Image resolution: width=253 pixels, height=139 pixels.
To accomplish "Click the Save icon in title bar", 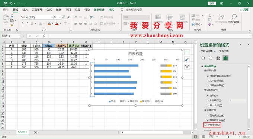I will [6, 3].
